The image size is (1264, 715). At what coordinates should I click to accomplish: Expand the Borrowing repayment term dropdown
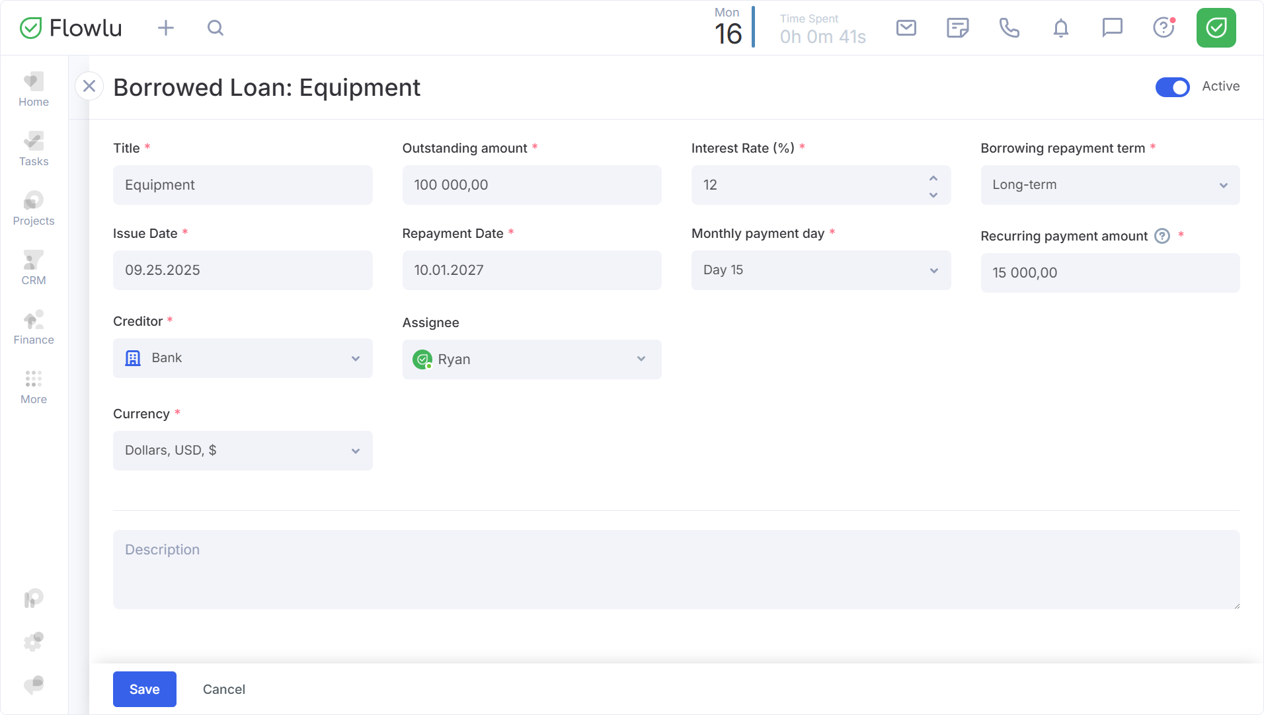click(x=1109, y=185)
